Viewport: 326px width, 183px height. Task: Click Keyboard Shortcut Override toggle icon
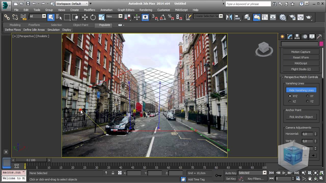click(145, 17)
